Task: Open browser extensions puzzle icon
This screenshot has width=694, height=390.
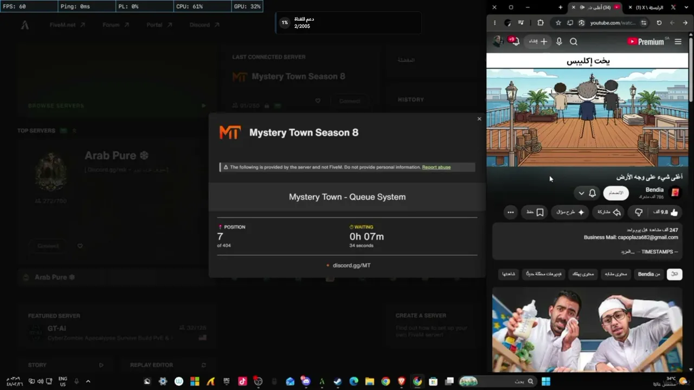Action: tap(541, 23)
